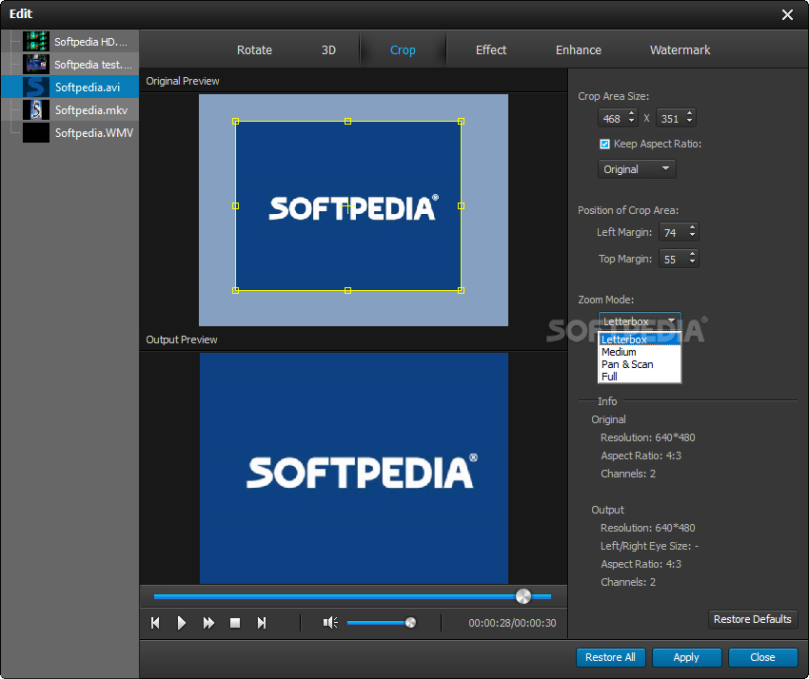Click crop height field showing 351

[671, 119]
